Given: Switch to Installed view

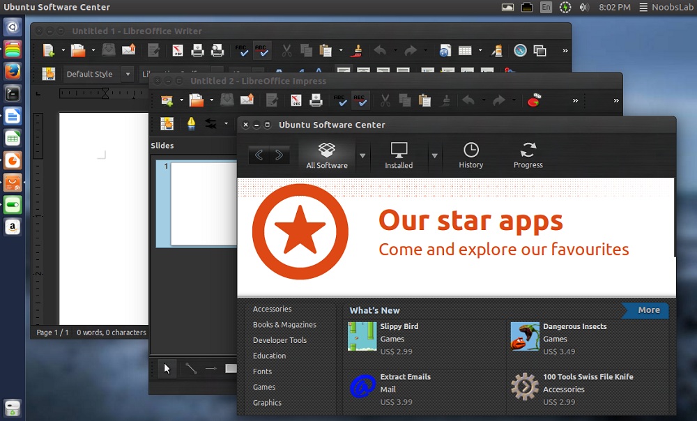Looking at the screenshot, I should 399,155.
